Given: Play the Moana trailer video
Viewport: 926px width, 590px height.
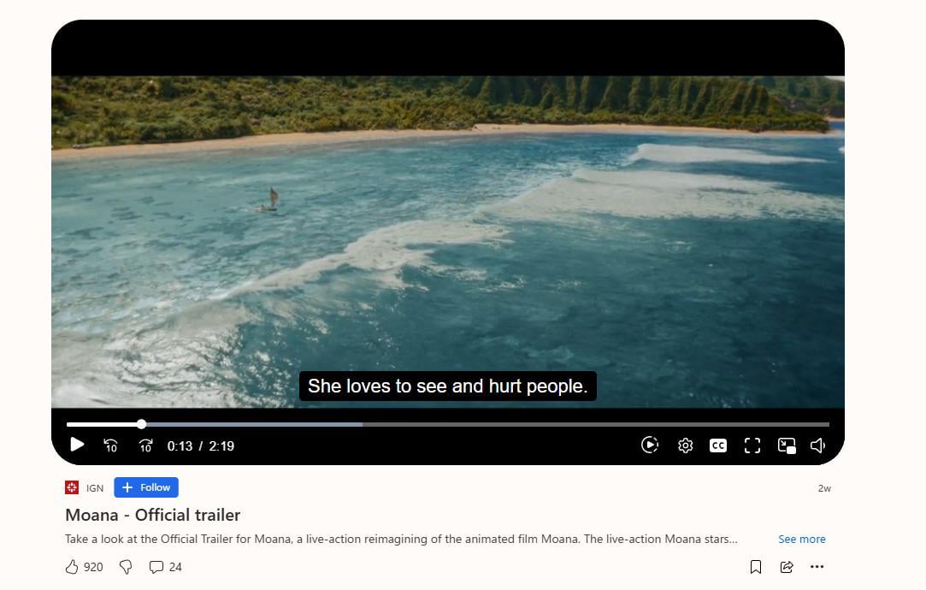Looking at the screenshot, I should tap(77, 445).
